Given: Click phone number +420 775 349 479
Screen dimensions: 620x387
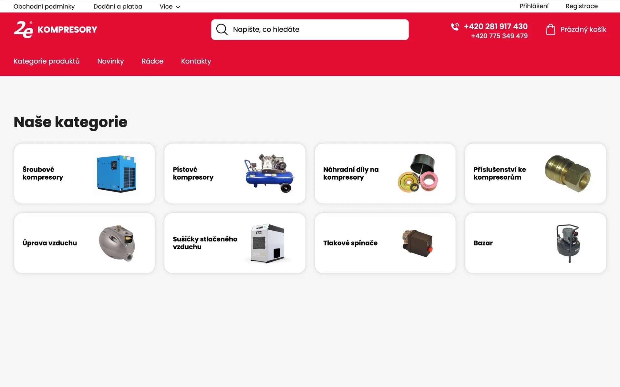Looking at the screenshot, I should 499,36.
